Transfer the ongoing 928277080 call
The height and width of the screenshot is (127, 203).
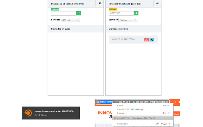[x=152, y=40]
